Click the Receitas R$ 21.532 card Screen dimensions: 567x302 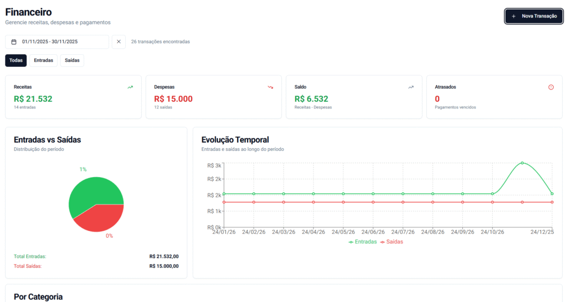coord(73,97)
